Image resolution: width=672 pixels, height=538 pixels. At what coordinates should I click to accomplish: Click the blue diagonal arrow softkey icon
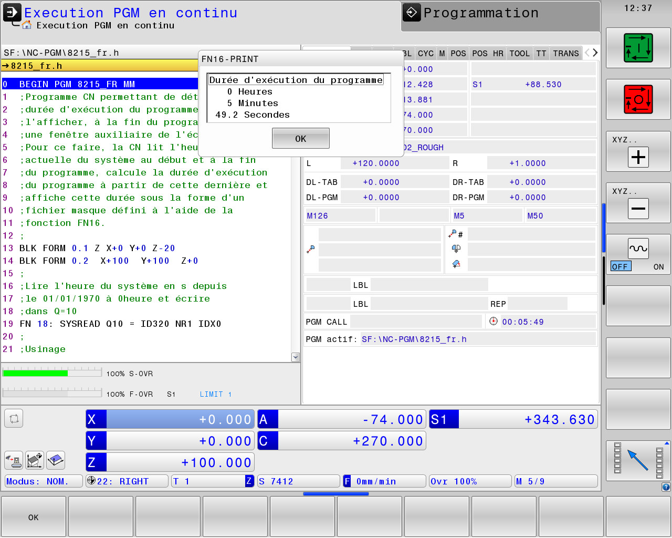pos(638,461)
